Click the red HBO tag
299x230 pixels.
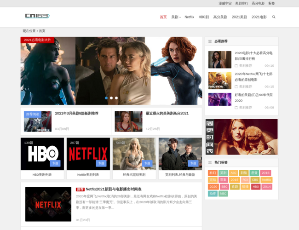pos(256,187)
